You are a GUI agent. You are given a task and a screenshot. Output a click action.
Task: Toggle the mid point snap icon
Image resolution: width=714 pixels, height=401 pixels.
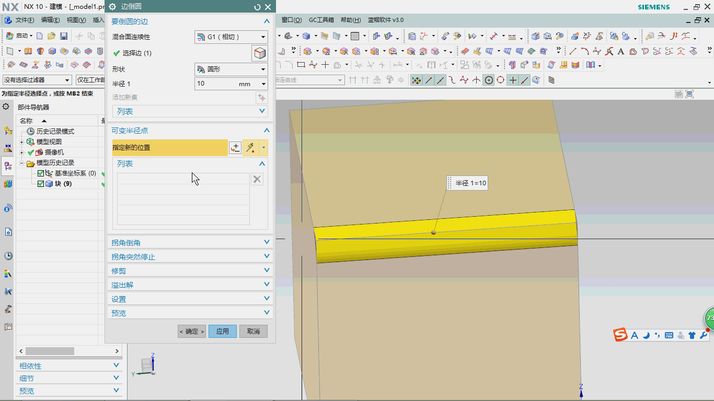pyautogui.click(x=441, y=80)
